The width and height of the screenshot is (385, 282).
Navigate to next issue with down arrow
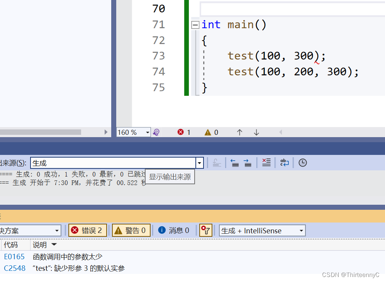pyautogui.click(x=256, y=132)
